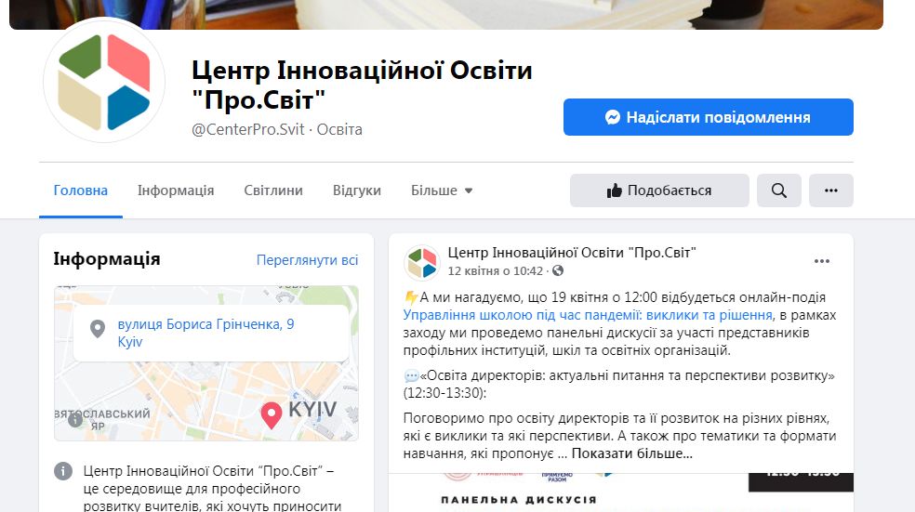Expand the Більше dropdown tab

click(442, 190)
